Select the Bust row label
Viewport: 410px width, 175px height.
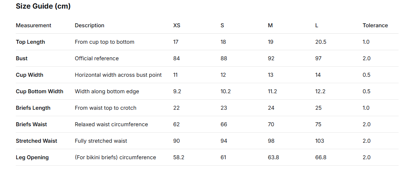(22, 58)
